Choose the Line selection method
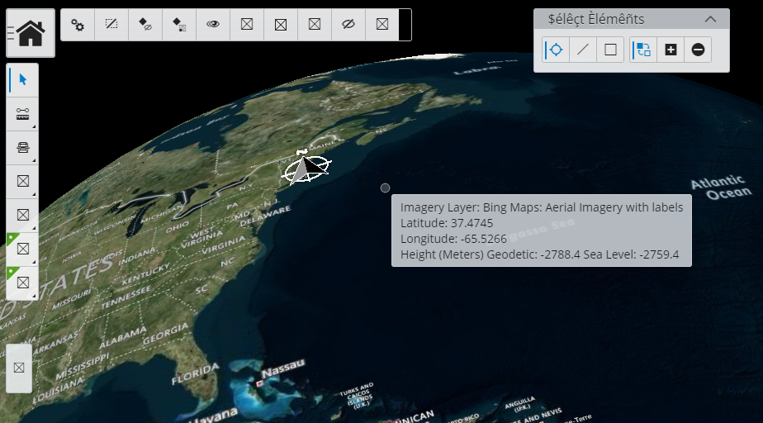 coord(583,50)
